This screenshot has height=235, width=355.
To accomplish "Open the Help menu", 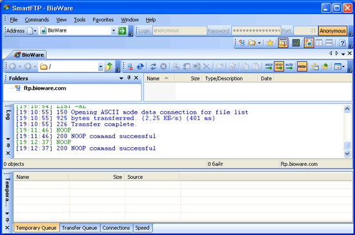I will [x=150, y=20].
